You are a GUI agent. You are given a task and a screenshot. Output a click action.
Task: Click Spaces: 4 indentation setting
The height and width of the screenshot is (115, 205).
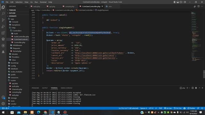coord(143,108)
